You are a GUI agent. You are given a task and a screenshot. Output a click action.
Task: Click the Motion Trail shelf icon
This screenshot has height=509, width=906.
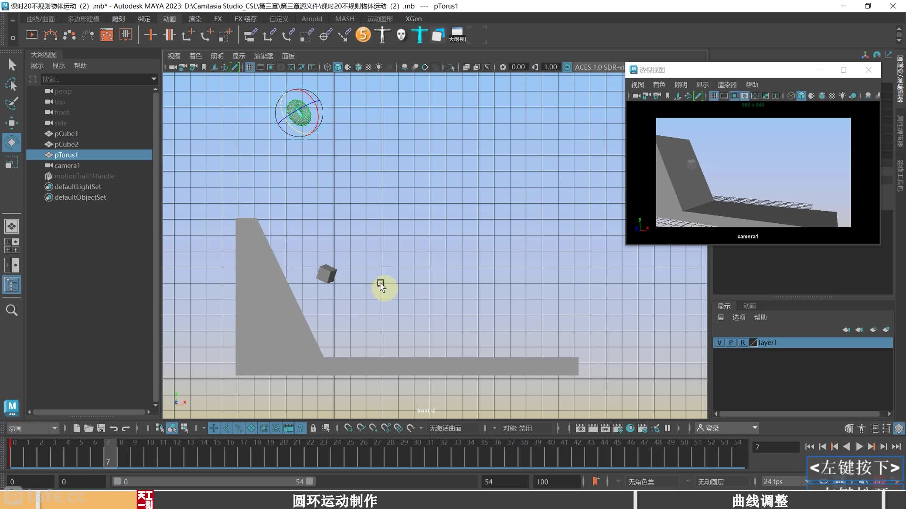[x=50, y=35]
